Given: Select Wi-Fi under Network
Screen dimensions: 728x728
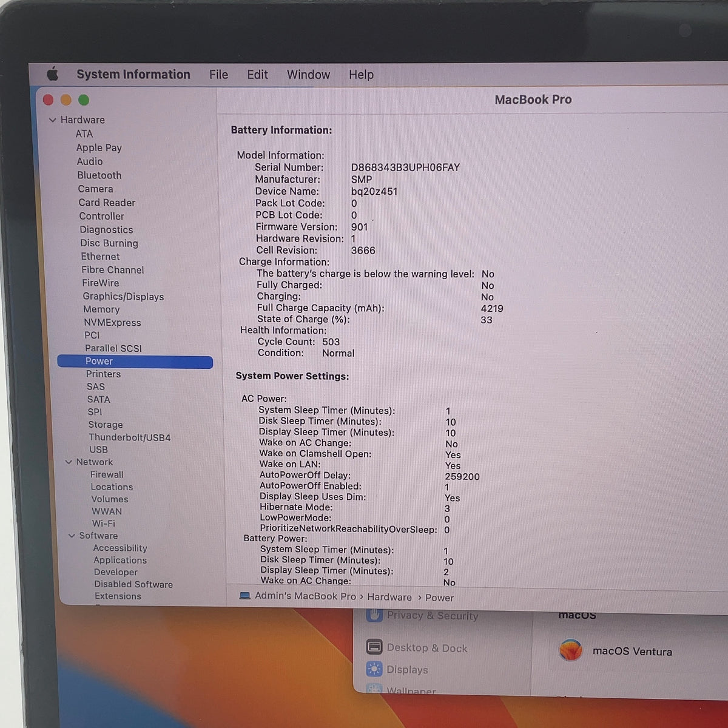Looking at the screenshot, I should 103,523.
